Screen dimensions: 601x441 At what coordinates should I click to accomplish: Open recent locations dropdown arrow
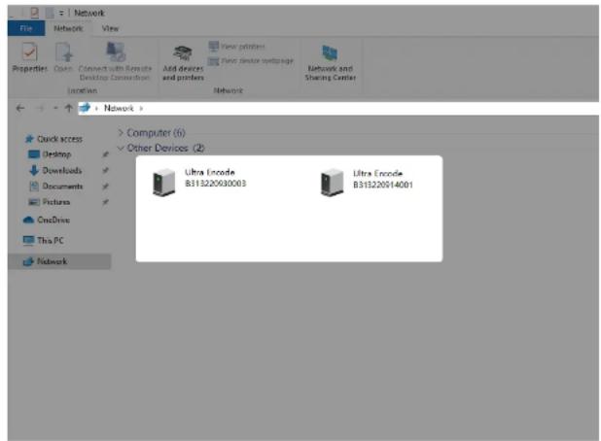pyautogui.click(x=55, y=109)
